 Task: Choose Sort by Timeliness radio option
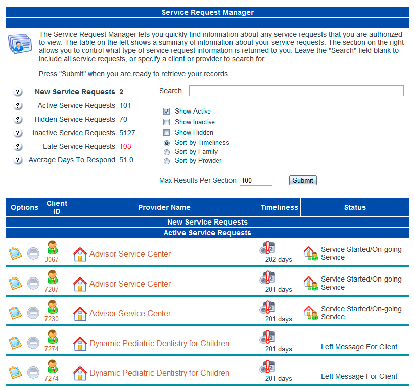pyautogui.click(x=167, y=143)
